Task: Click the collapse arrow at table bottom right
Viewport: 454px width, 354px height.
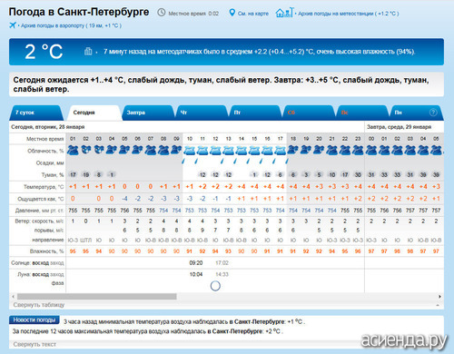Action: [438, 305]
